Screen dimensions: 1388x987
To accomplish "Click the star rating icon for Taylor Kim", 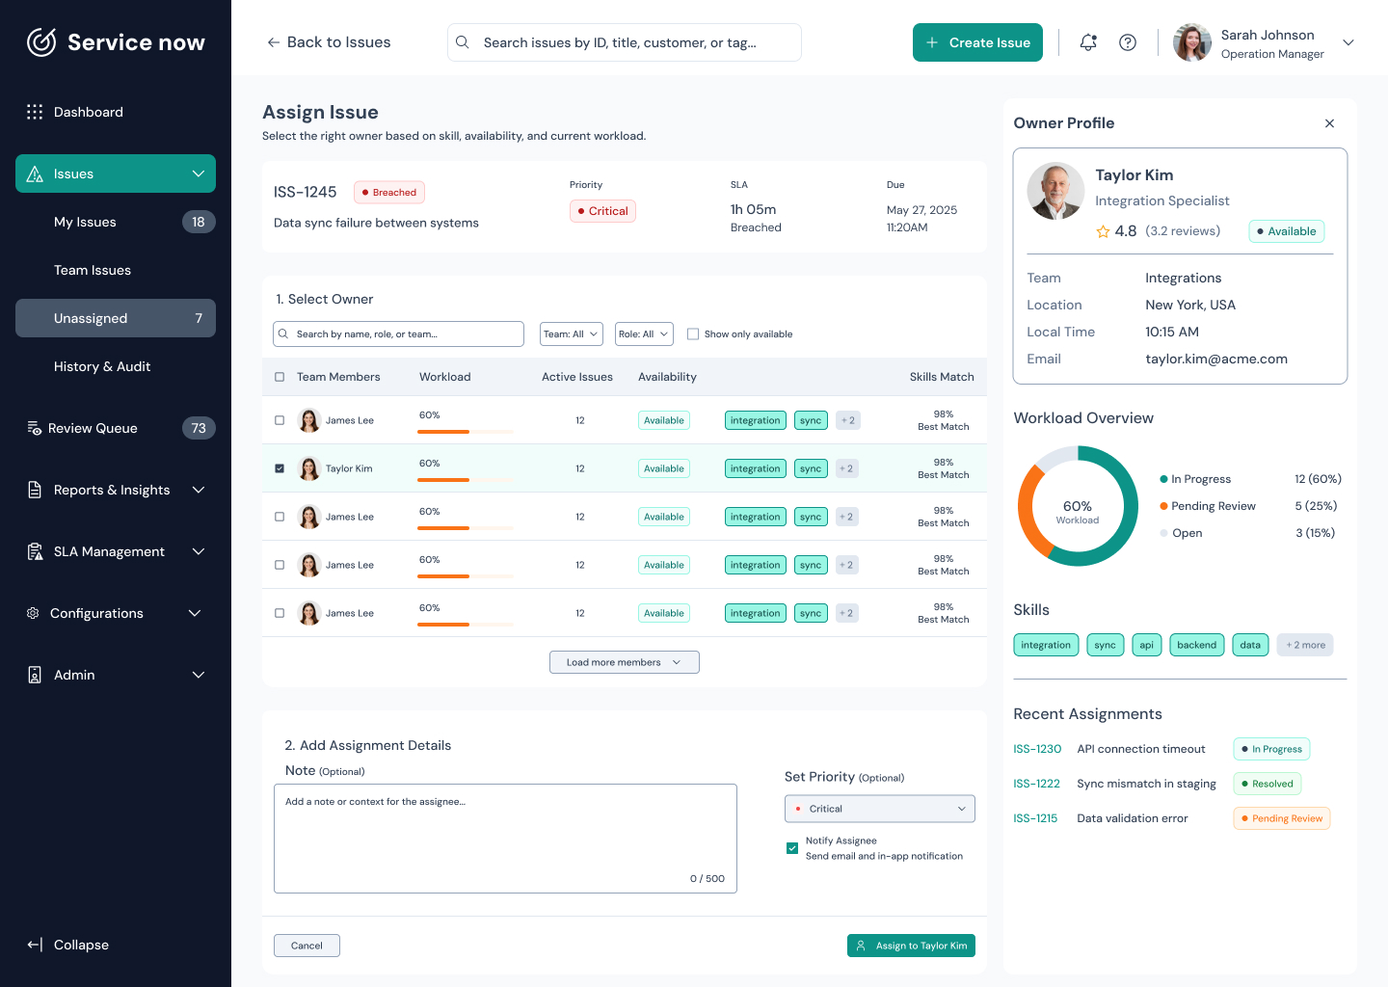I will [x=1103, y=231].
